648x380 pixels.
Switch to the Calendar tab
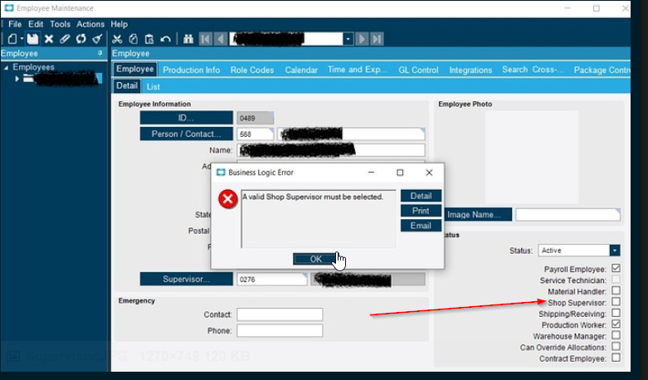[x=301, y=70]
